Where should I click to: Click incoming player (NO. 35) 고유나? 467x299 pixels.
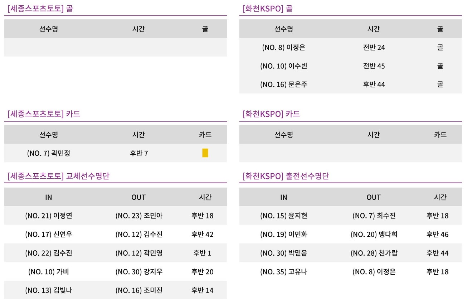[283, 271]
